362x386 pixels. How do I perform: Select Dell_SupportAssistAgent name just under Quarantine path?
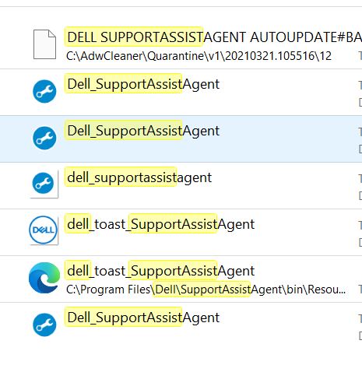coord(143,84)
